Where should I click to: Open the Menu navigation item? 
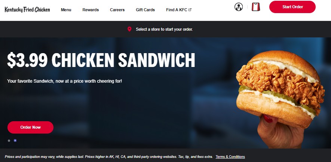(x=66, y=10)
